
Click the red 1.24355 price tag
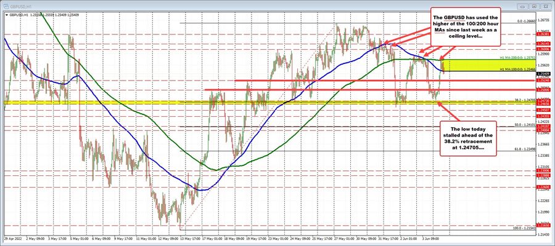point(543,116)
